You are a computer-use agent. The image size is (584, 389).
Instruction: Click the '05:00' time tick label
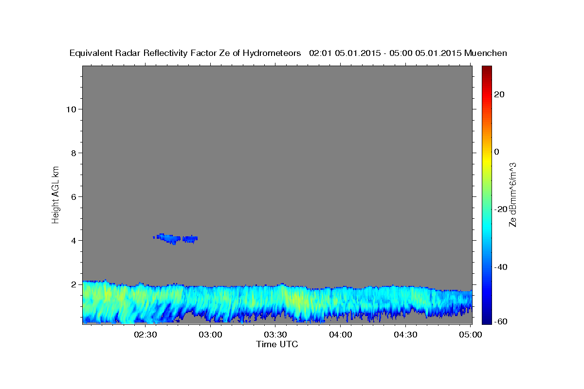point(471,335)
